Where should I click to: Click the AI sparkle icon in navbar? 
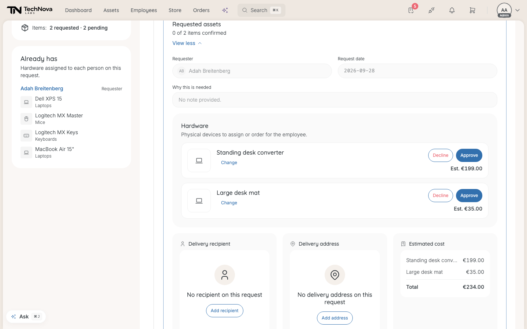225,10
